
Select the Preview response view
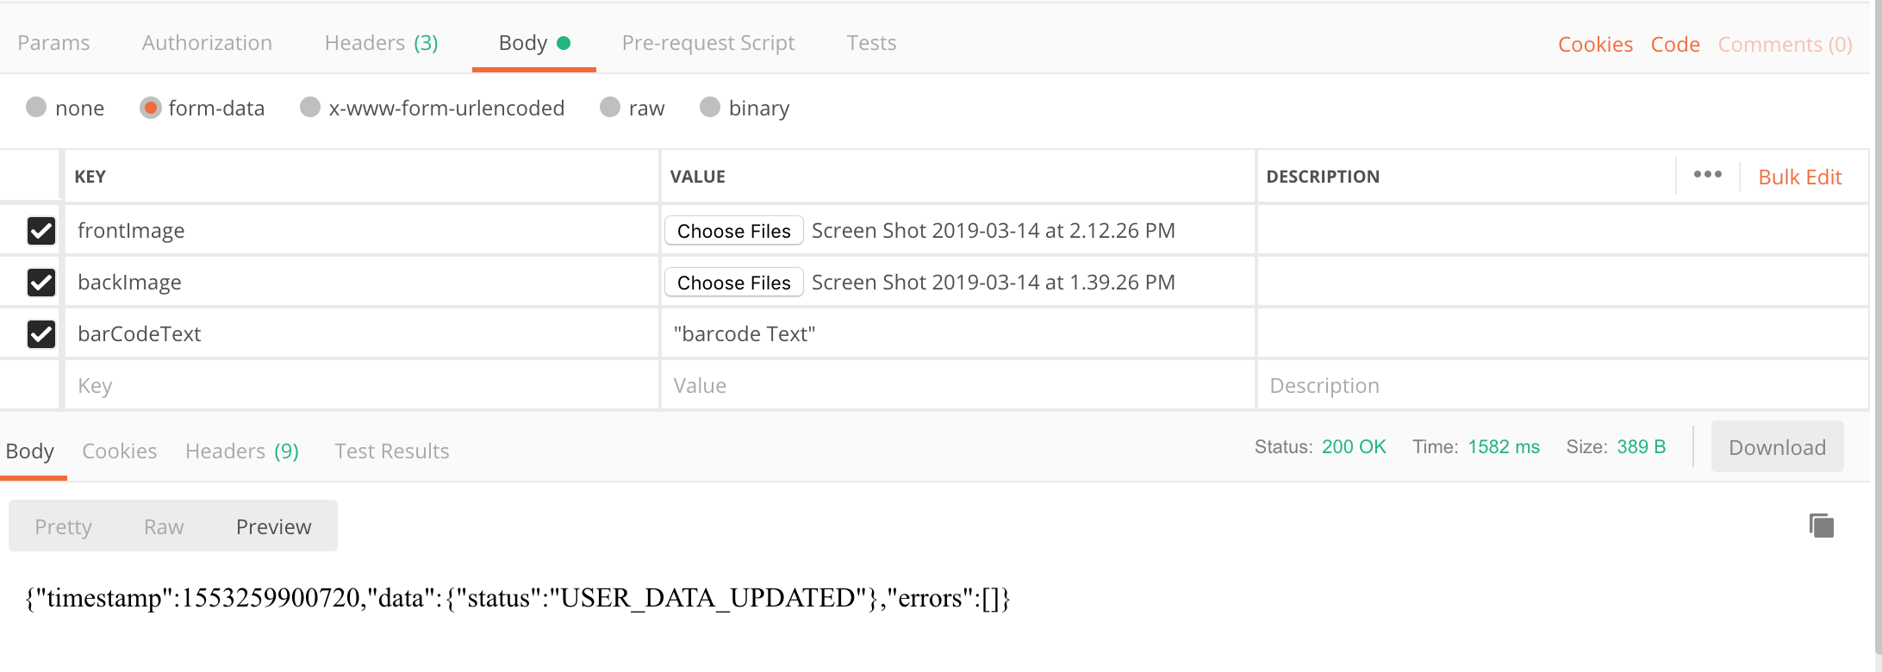(273, 526)
